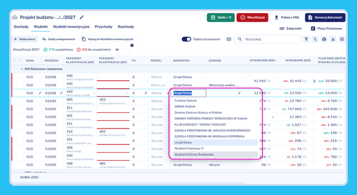Click the double-chevron icon in table header
The image size is (357, 195).
pyautogui.click(x=20, y=61)
